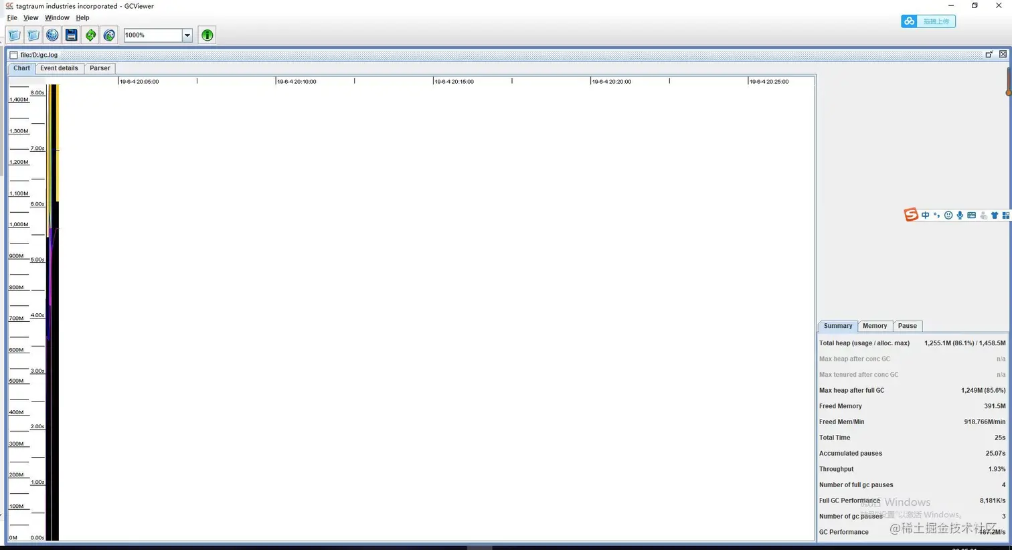Open the View menu

(x=31, y=18)
